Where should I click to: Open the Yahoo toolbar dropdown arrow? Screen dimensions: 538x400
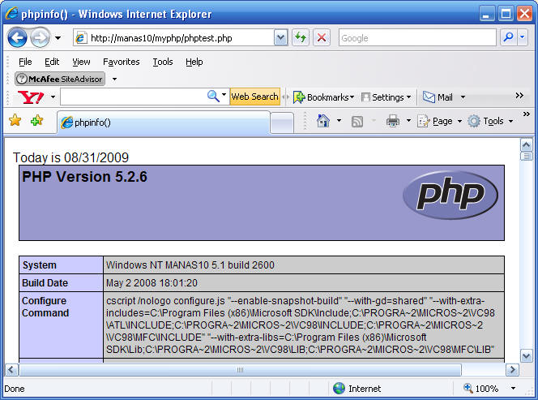53,97
